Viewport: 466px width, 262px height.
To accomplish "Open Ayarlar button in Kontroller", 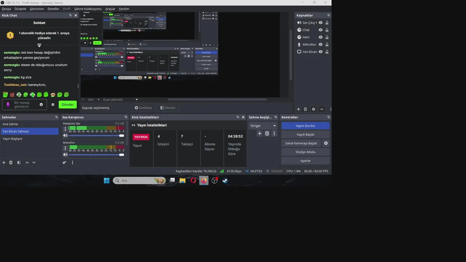I will point(305,160).
